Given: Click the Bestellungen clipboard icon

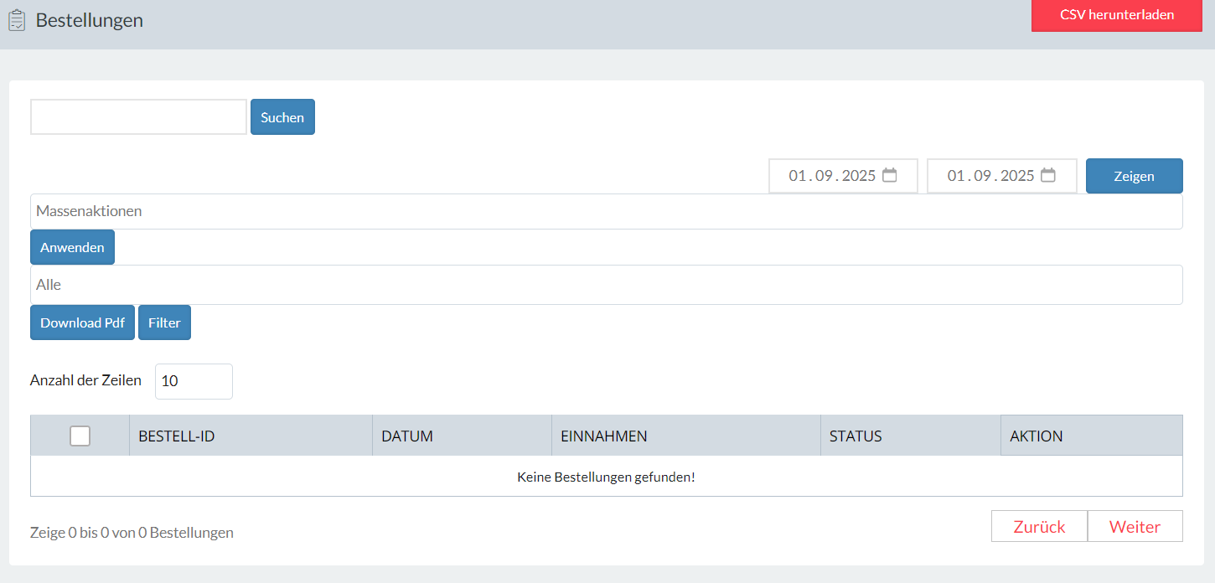Looking at the screenshot, I should [17, 20].
